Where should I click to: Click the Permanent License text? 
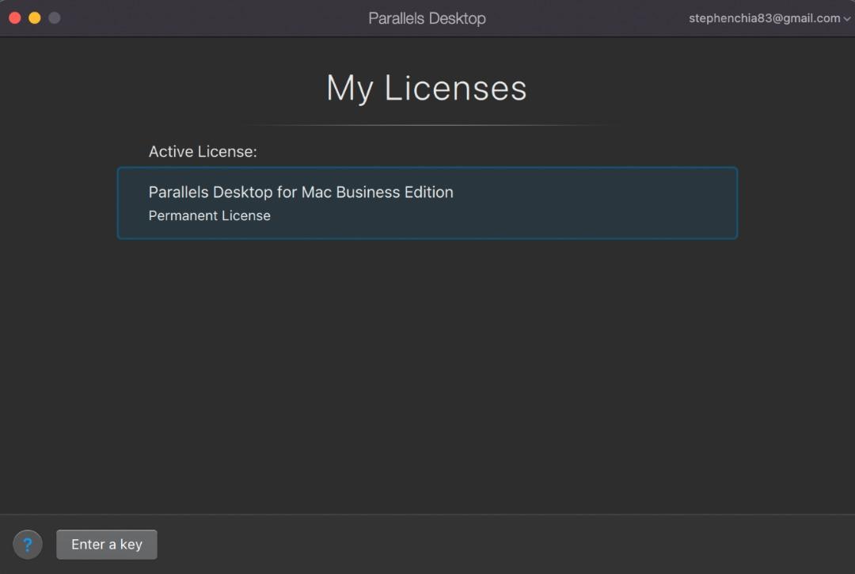pyautogui.click(x=209, y=215)
